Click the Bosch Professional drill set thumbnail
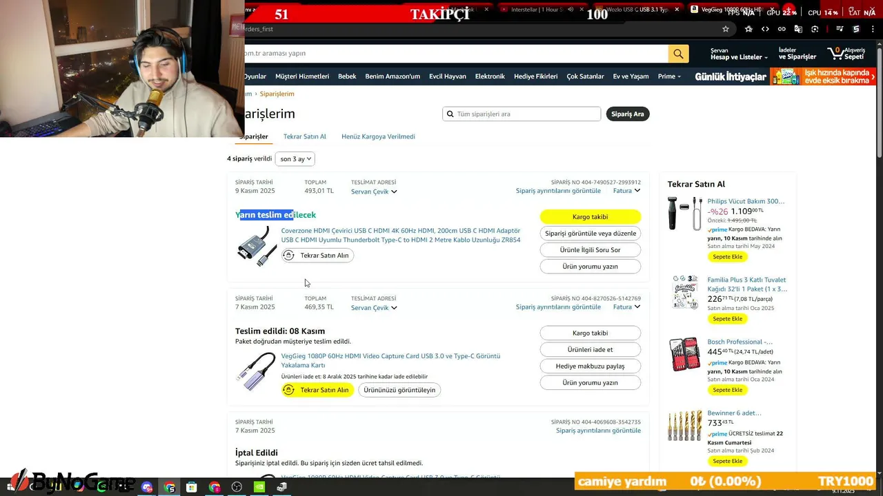Image resolution: width=883 pixels, height=496 pixels. coord(684,355)
